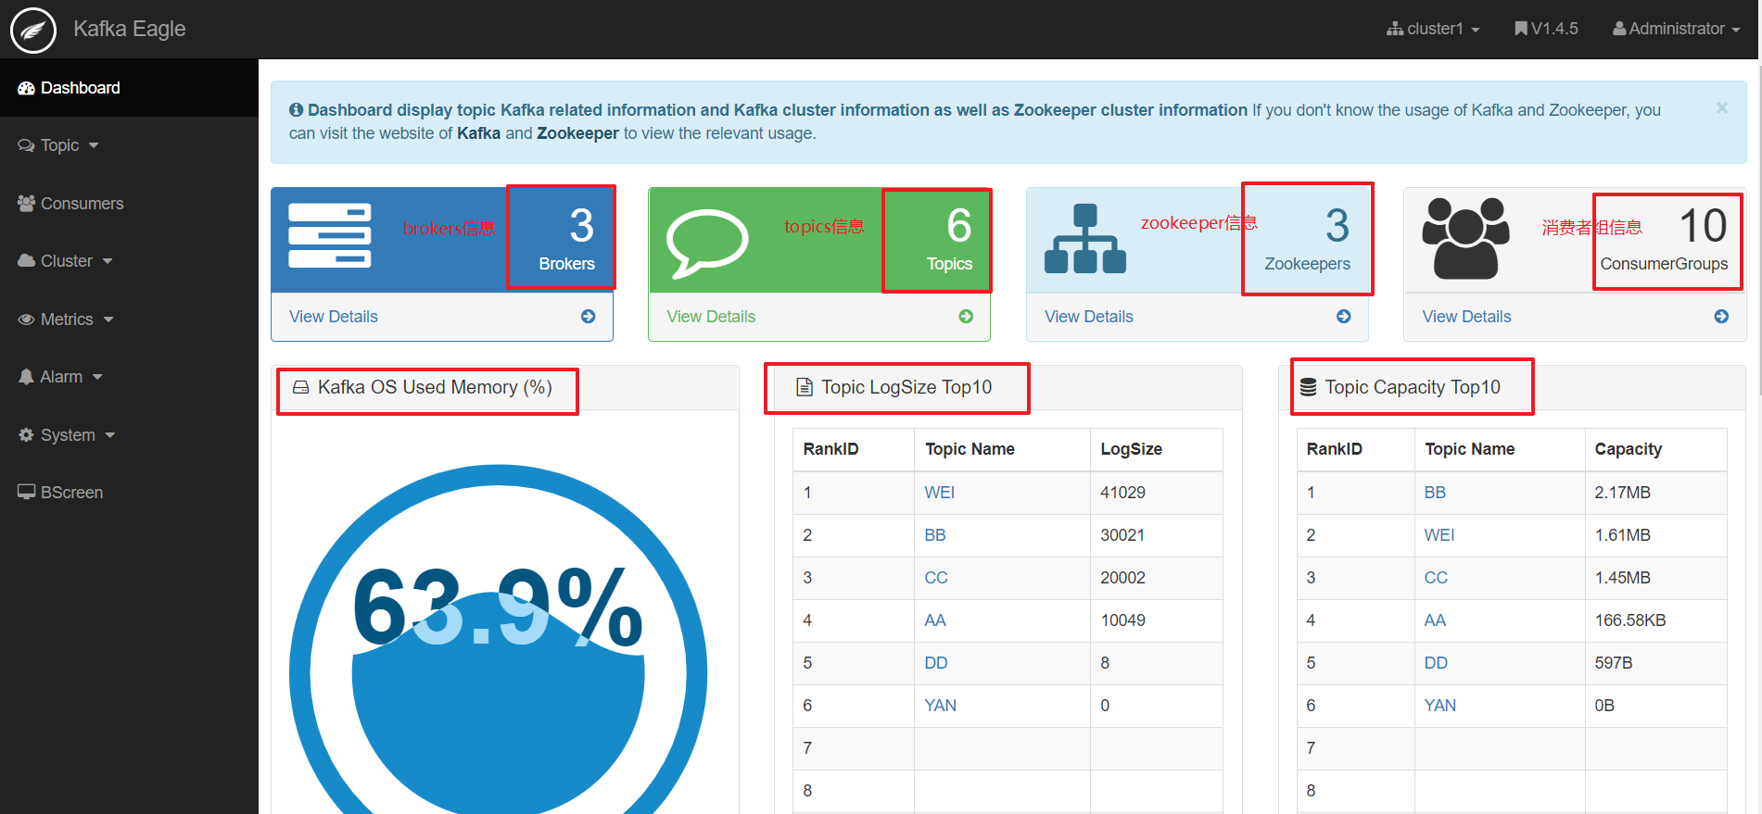Open the cluster1 dropdown in top bar
This screenshot has width=1762, height=814.
click(1433, 29)
